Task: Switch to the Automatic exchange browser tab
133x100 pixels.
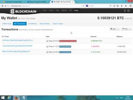Action: pyautogui.click(x=14, y=2)
